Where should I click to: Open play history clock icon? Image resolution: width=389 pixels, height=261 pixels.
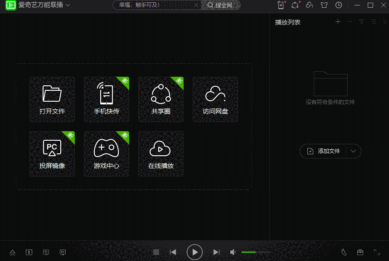point(339,5)
